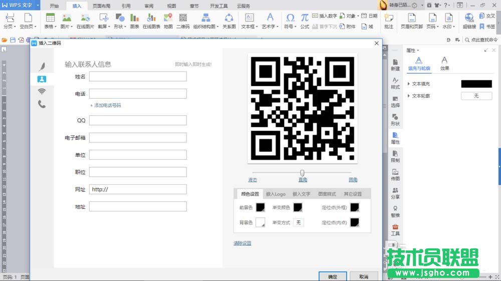The height and width of the screenshot is (281, 501).
Task: Open the 工具 toolbox sidebar icon
Action: click(395, 229)
